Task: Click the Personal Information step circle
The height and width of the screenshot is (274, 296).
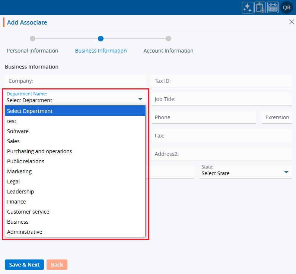Action: click(32, 38)
